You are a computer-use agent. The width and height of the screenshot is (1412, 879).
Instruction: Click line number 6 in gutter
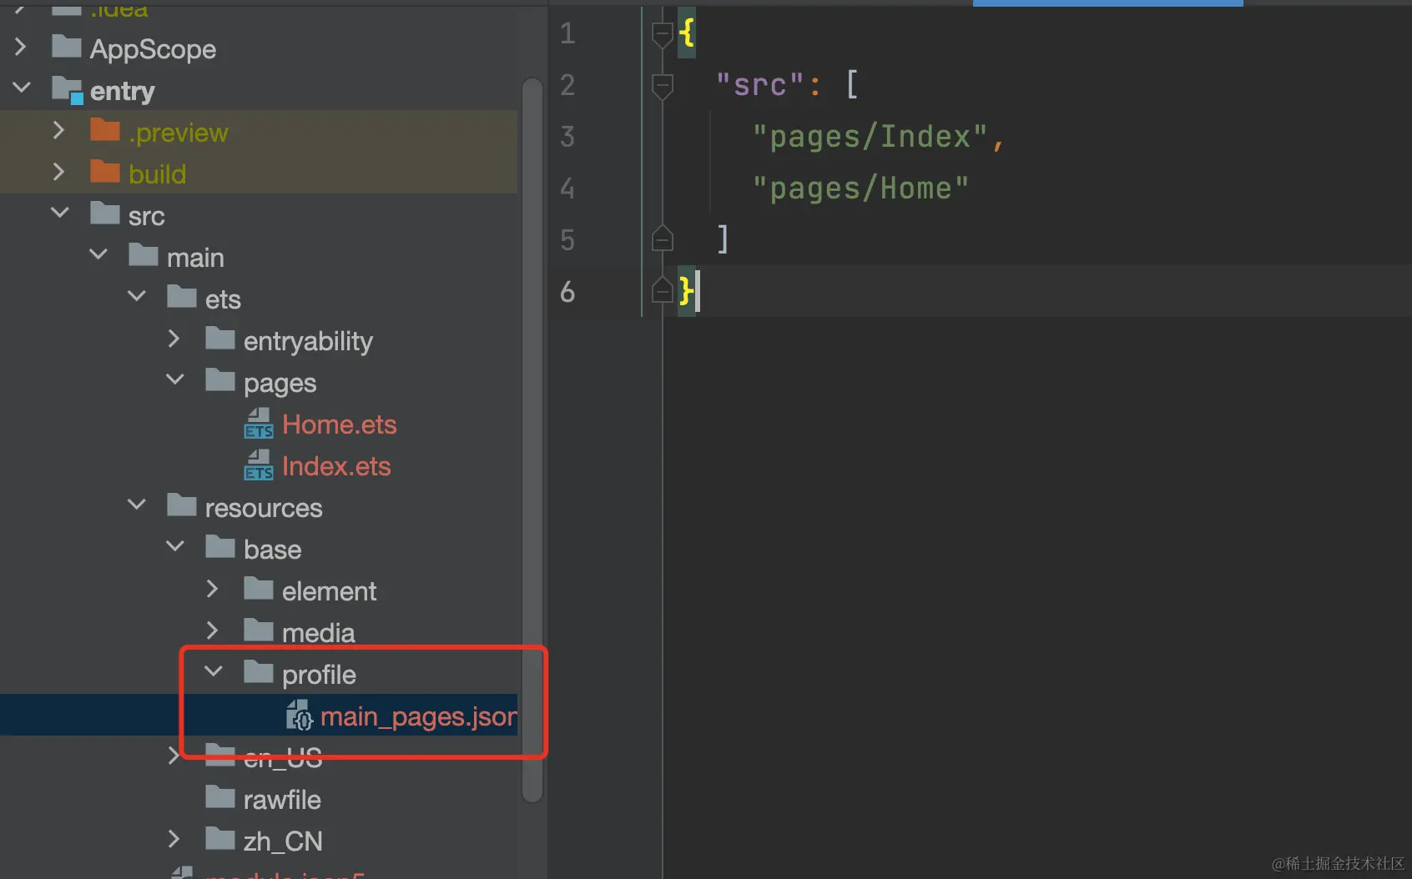coord(567,292)
